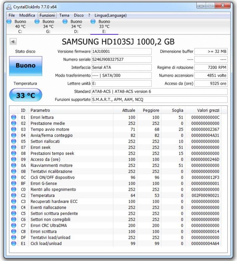Sort by the ID column header
Image resolution: width=237 pixels, height=261 pixels.
point(23,110)
